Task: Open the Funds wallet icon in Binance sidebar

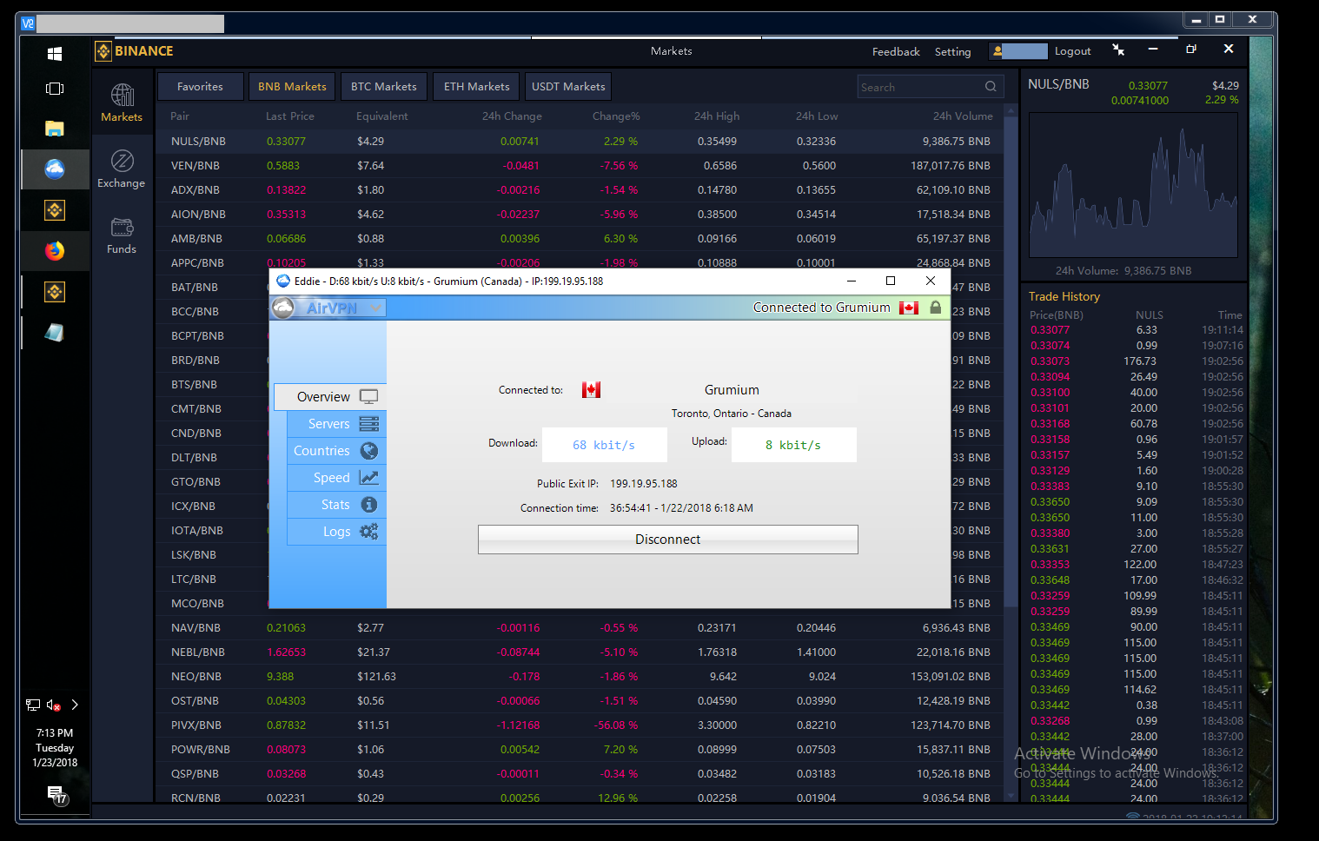Action: 123,228
